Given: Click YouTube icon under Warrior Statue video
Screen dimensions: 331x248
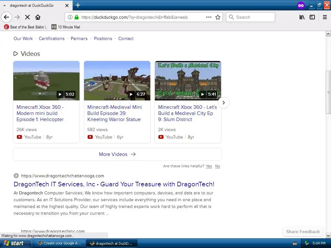Looking at the screenshot, I should (x=90, y=137).
